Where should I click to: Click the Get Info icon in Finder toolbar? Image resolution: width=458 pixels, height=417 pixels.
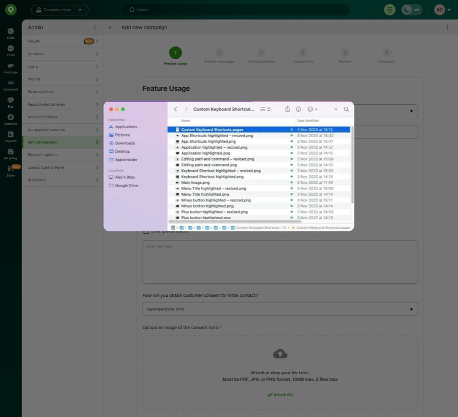tap(299, 109)
